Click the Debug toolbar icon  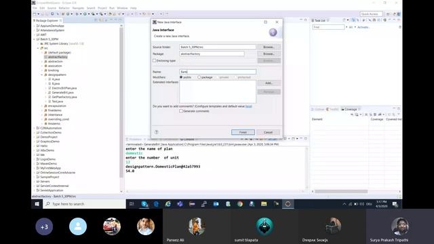77,14
